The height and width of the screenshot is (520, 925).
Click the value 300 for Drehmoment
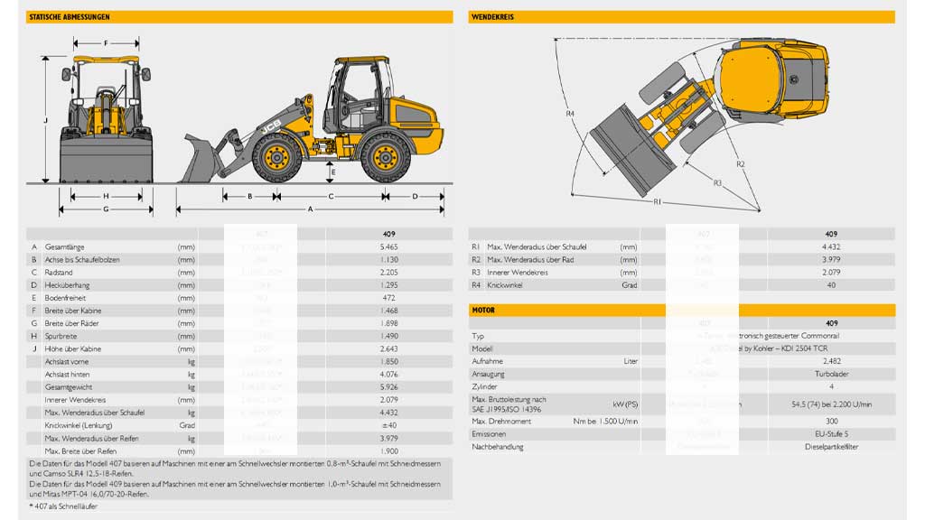click(x=831, y=422)
